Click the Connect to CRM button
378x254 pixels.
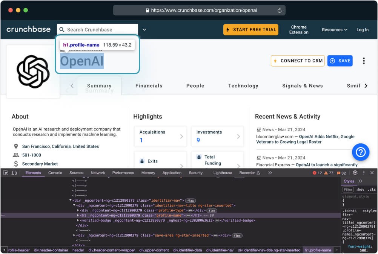[298, 61]
